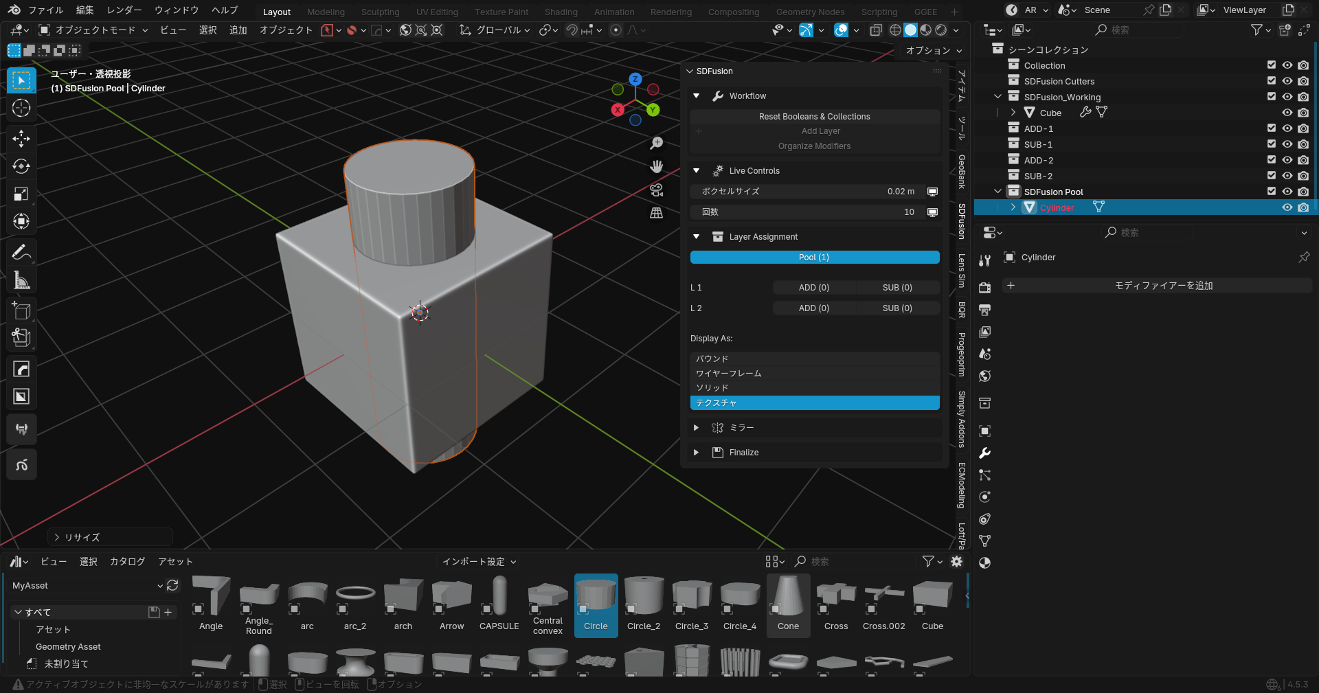This screenshot has height=693, width=1319.
Task: Click the zoom view magnifier icon
Action: tap(657, 143)
